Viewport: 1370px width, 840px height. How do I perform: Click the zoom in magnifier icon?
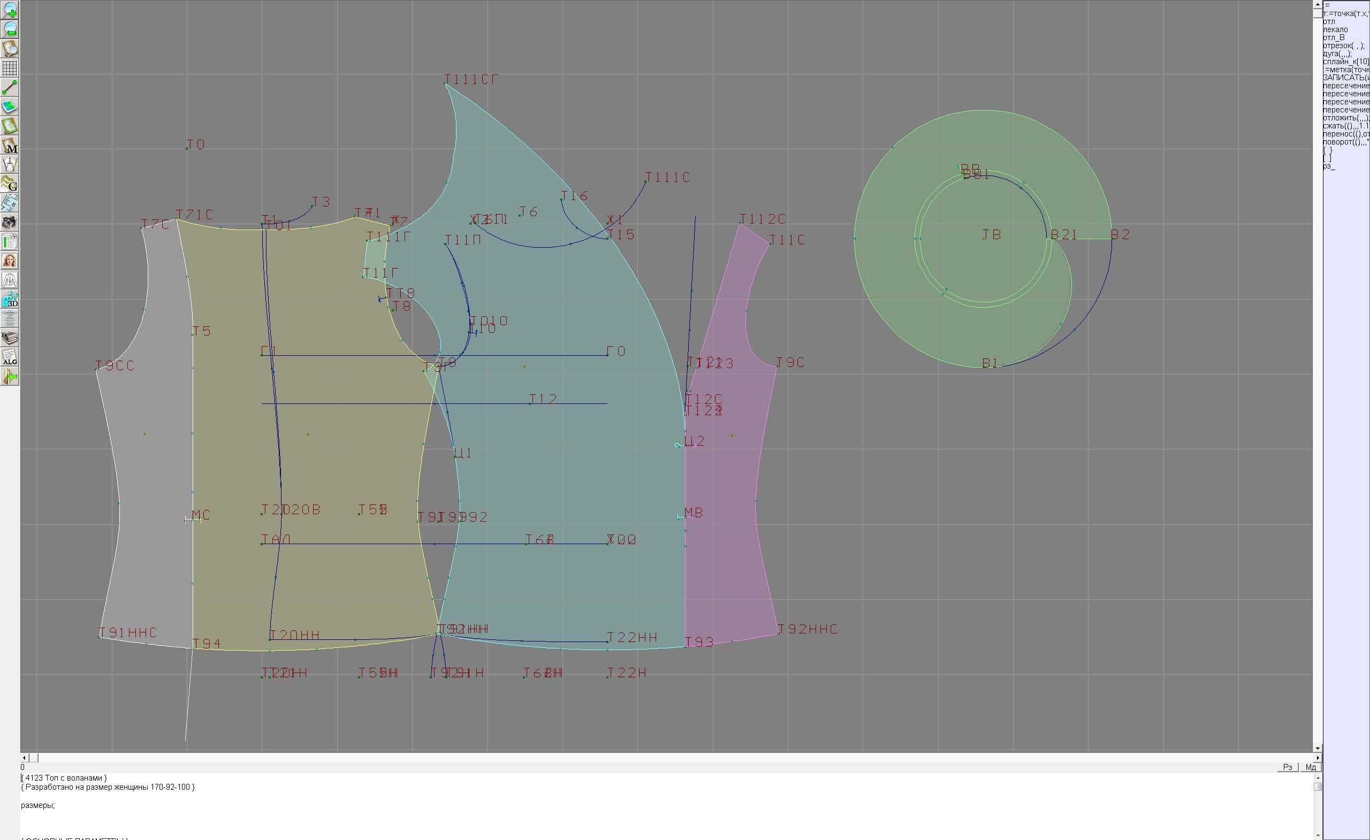point(10,10)
